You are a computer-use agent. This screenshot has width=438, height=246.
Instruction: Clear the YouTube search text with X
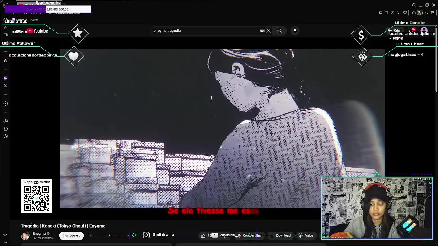tap(269, 31)
